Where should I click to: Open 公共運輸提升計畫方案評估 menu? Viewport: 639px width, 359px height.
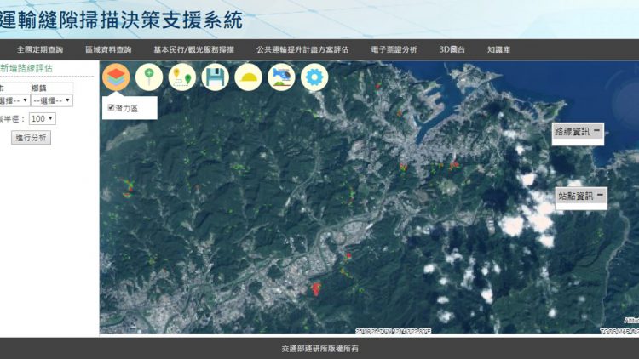tap(302, 49)
